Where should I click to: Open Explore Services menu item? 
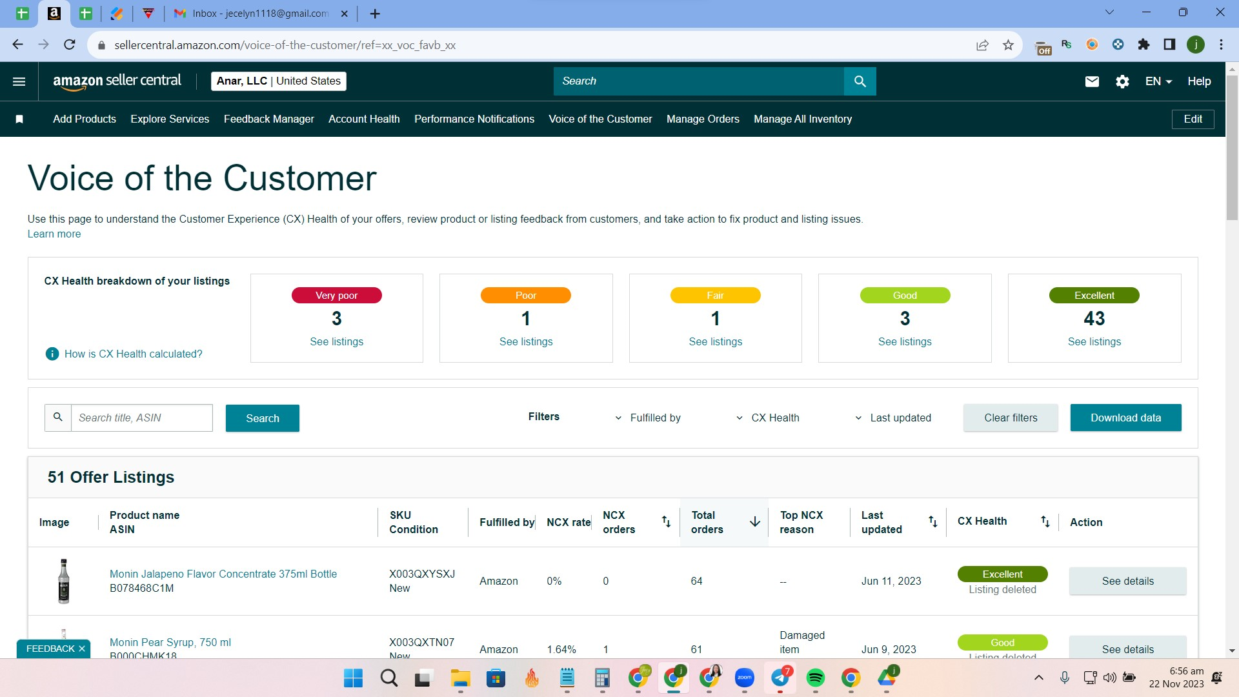coord(170,119)
